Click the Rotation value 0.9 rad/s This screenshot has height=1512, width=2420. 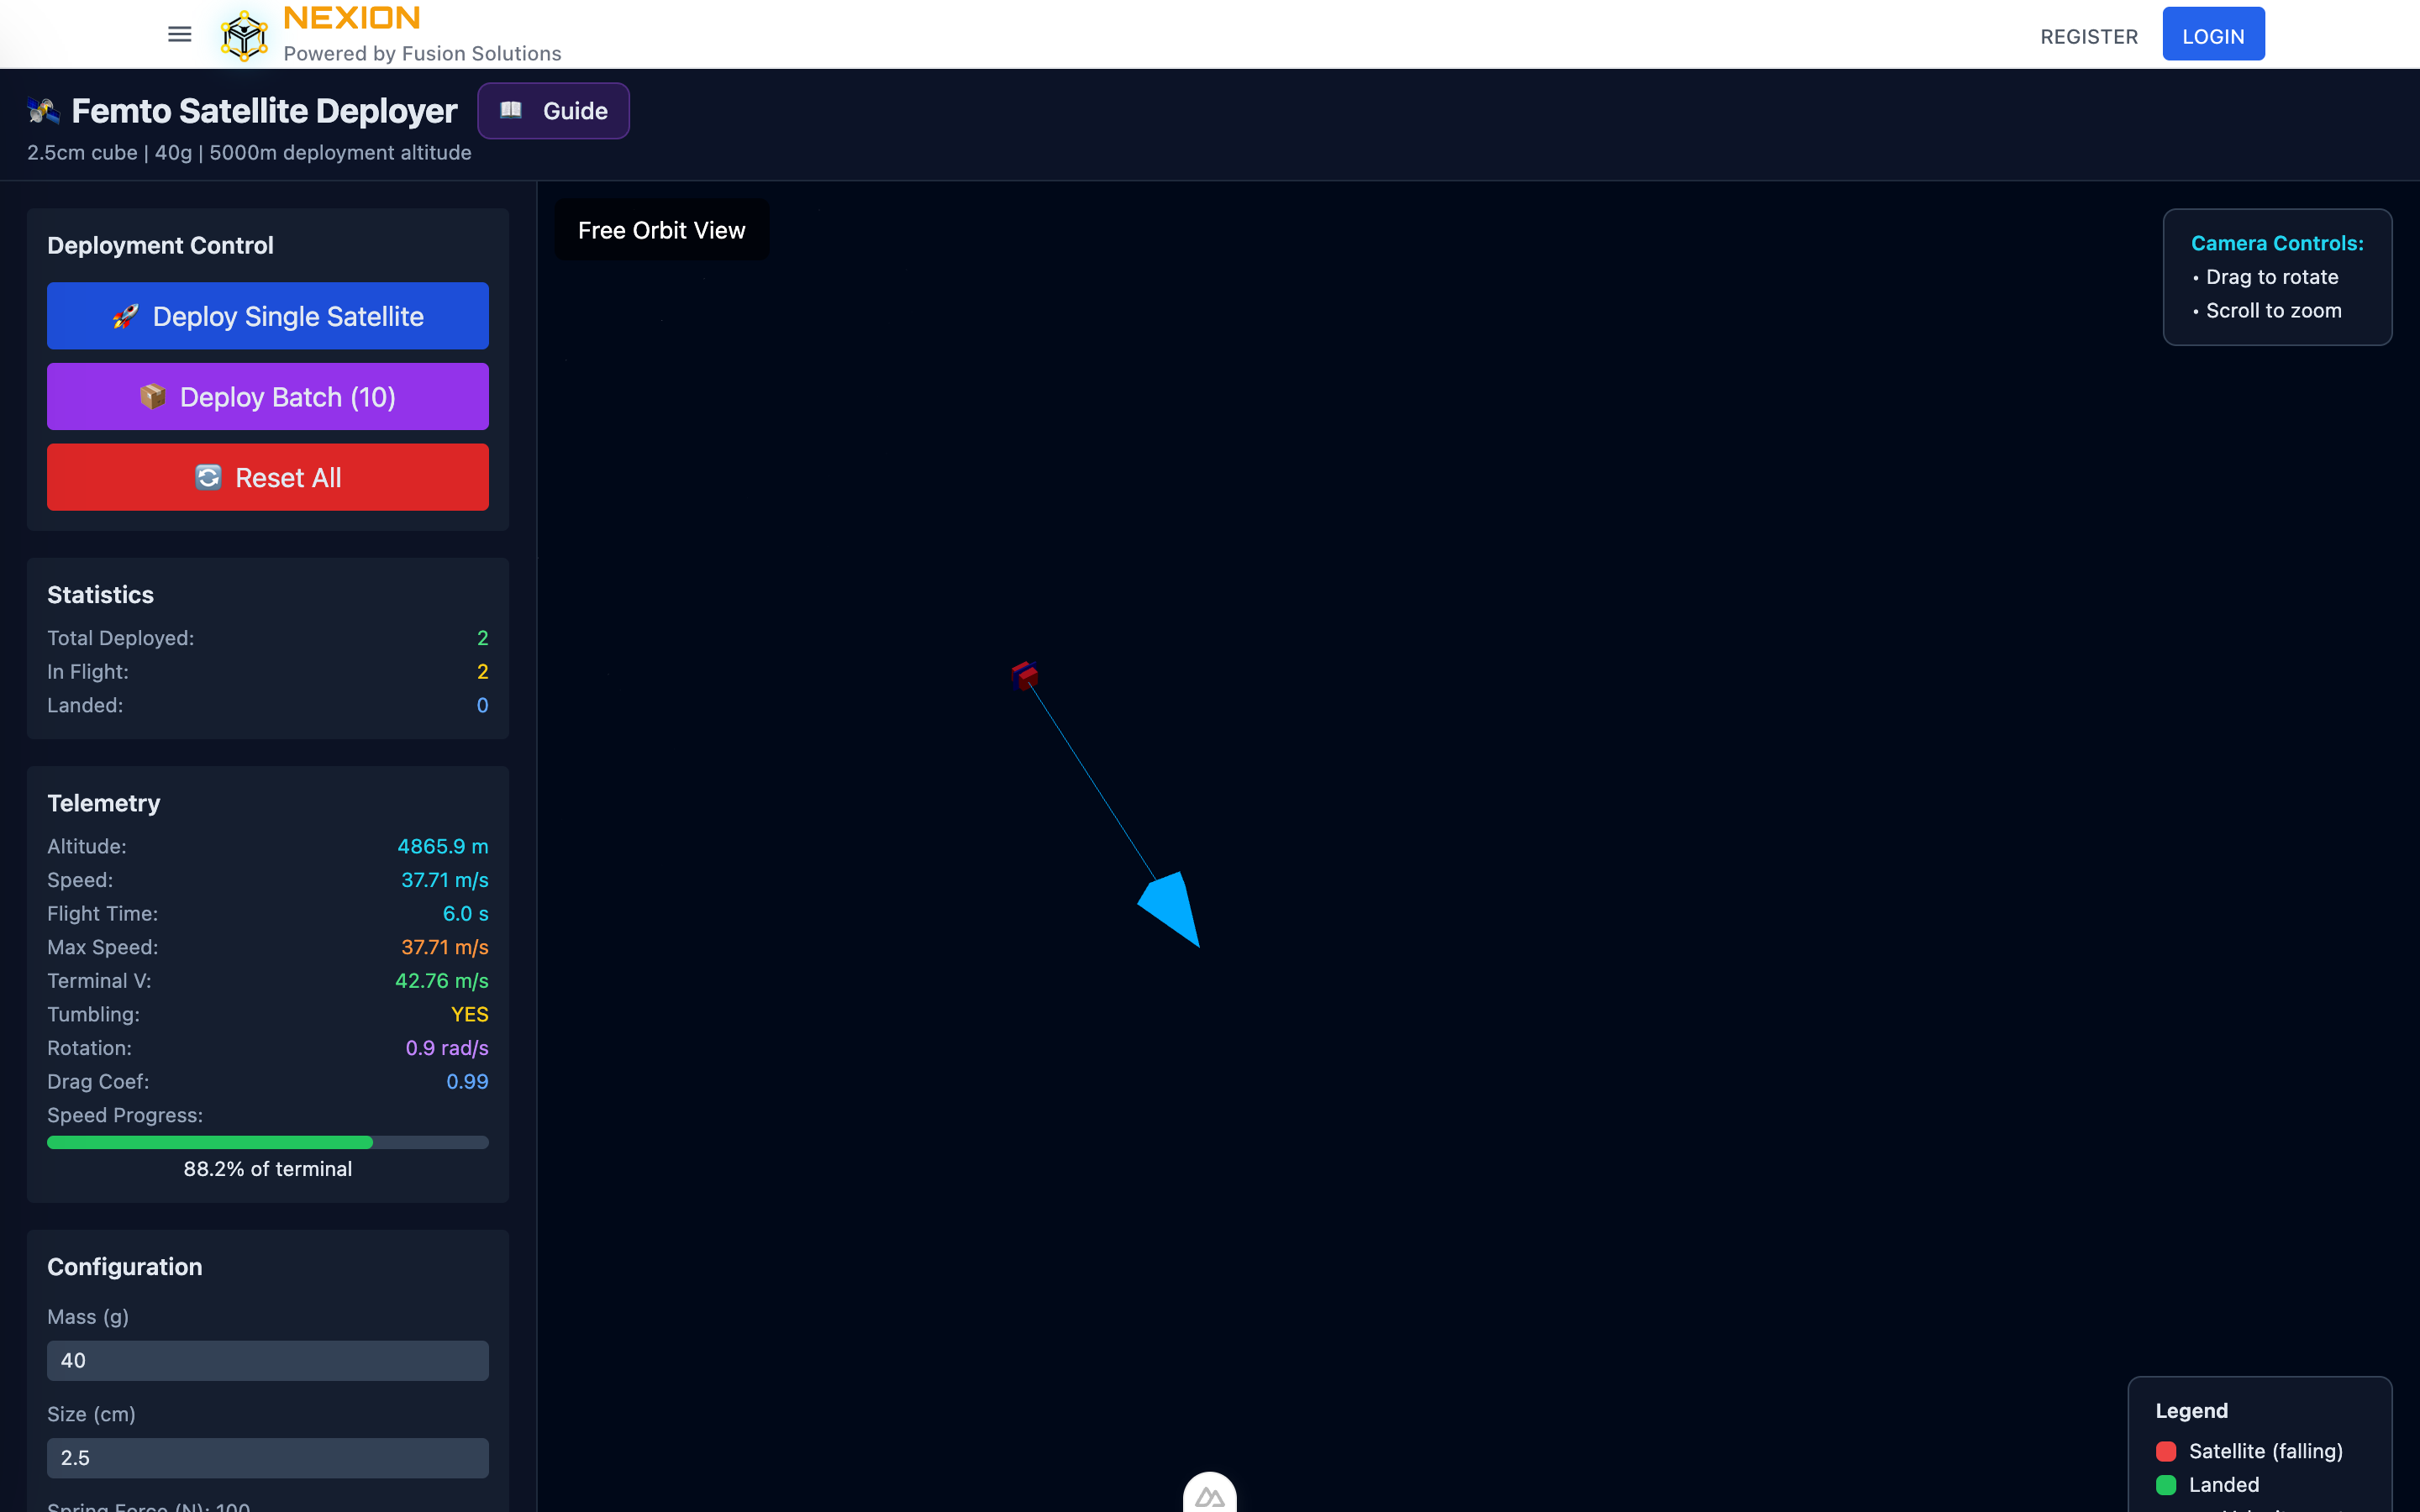(x=447, y=1048)
